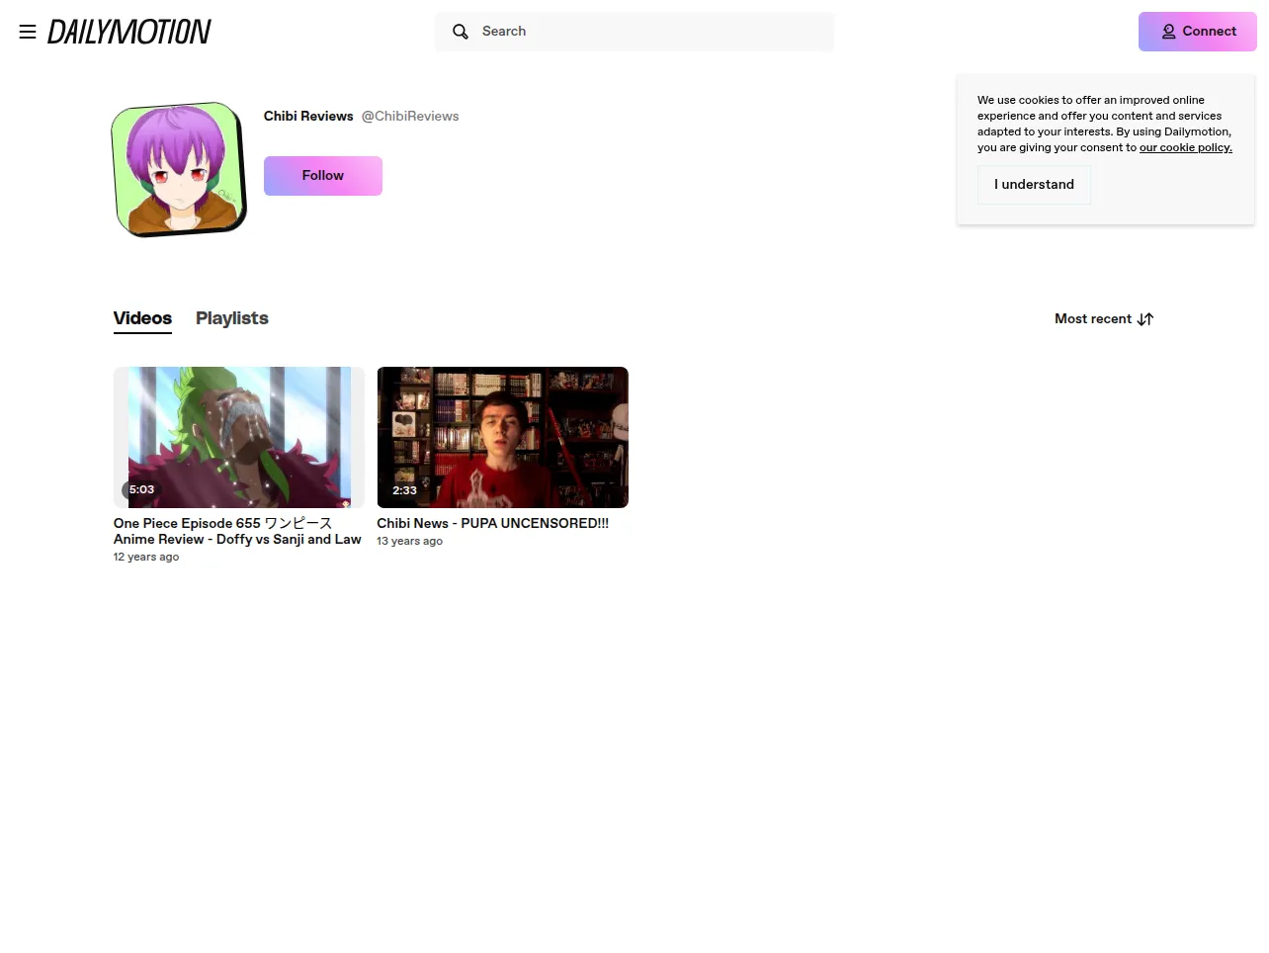Click the 2:33 duration badge
The image size is (1269, 953).
pyautogui.click(x=404, y=489)
